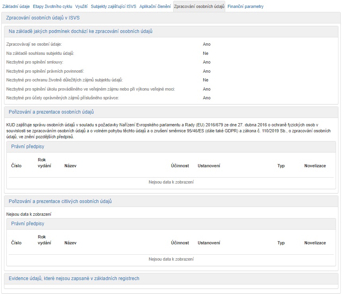Screen dimensions: 342x294
Task: Expand 'Evidence údajů, které nejsou zapsané' section
Action: point(74,279)
